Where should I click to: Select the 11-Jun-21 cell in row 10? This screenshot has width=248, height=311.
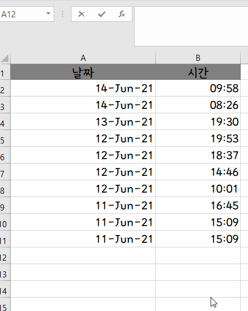click(83, 222)
